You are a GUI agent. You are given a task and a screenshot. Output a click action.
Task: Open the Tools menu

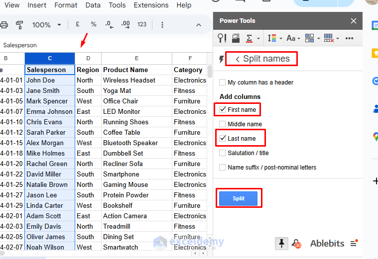(117, 5)
